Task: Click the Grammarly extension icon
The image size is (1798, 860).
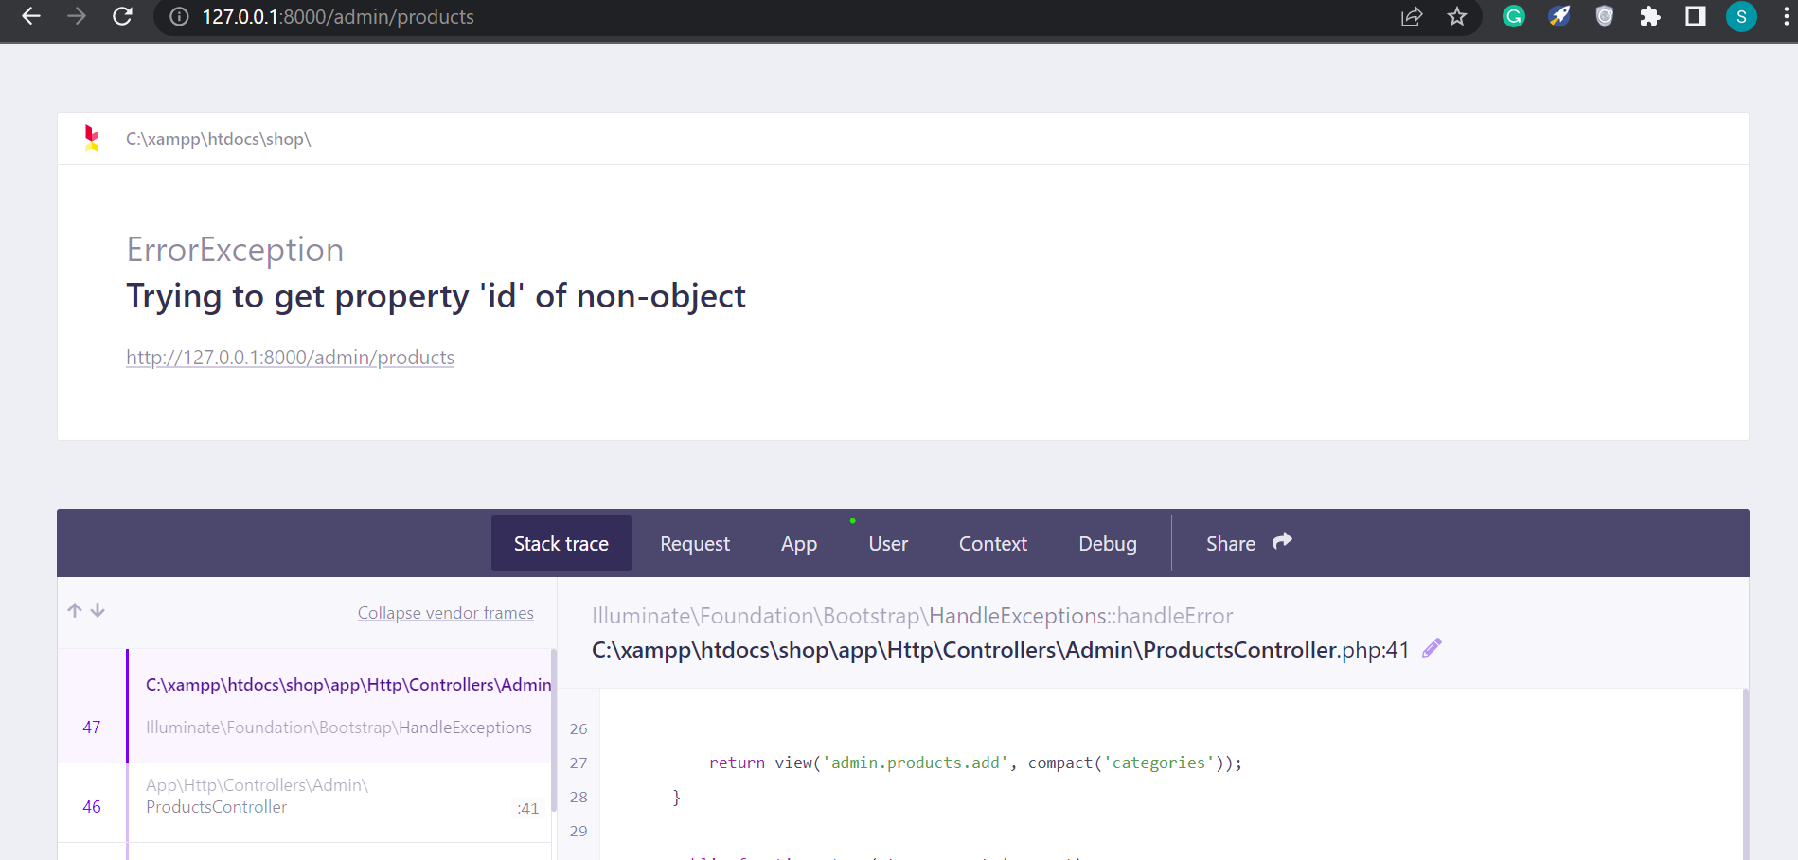Action: click(x=1512, y=16)
